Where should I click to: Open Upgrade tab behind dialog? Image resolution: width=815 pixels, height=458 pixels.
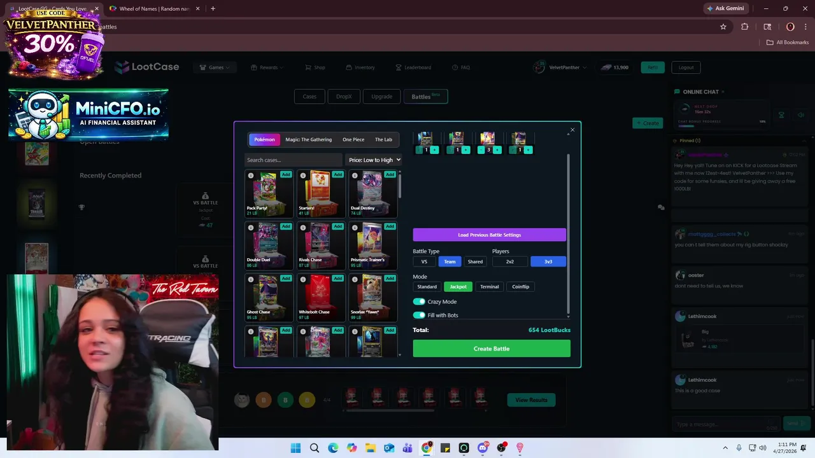(381, 97)
